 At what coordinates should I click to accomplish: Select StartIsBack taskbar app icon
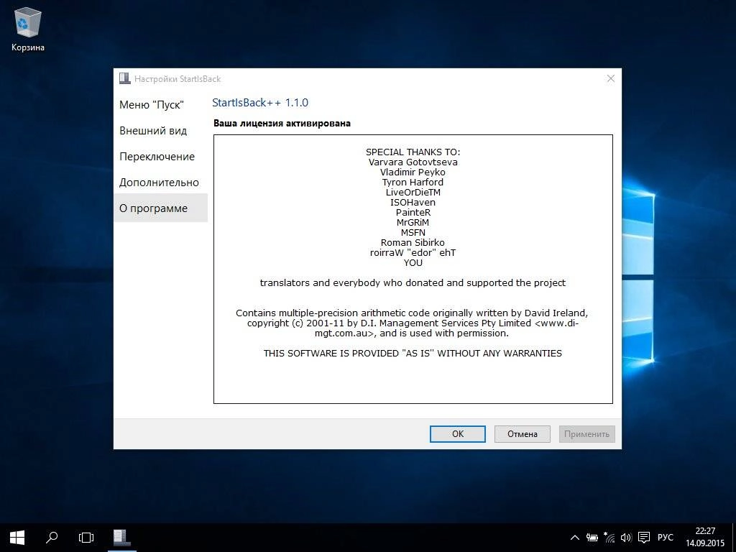point(121,538)
